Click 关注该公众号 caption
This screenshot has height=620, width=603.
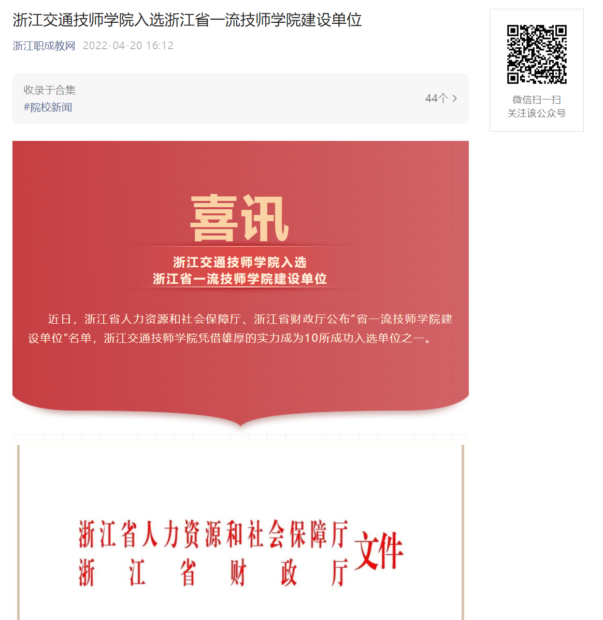(x=537, y=113)
